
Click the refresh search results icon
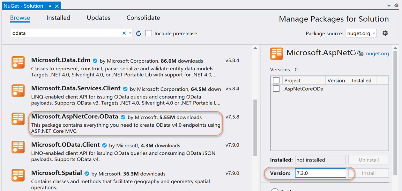(x=138, y=33)
